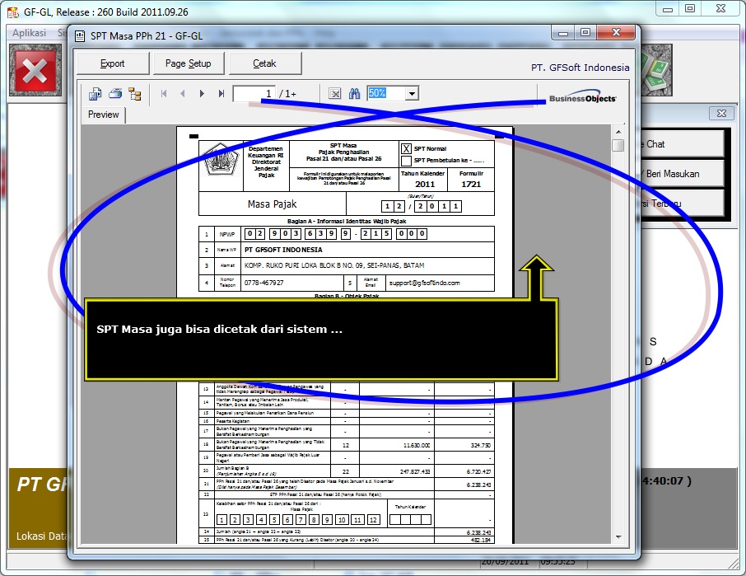Open the 50% zoom dropdown

pyautogui.click(x=412, y=93)
